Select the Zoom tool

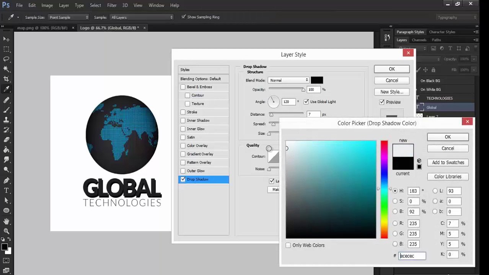pos(6,231)
